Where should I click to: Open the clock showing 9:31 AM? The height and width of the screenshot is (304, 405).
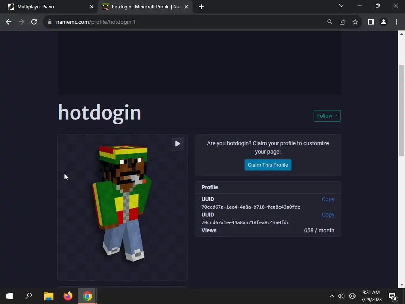tap(371, 296)
